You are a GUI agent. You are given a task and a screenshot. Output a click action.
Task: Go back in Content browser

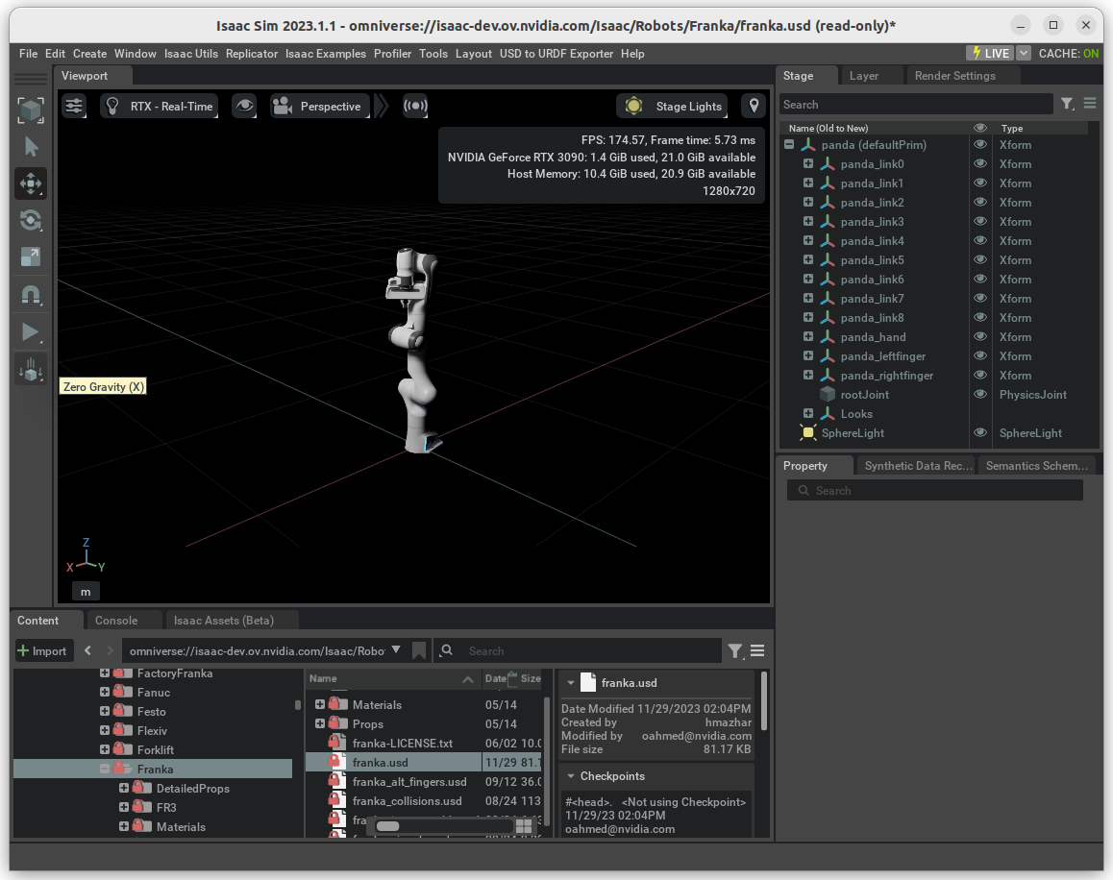coord(87,650)
